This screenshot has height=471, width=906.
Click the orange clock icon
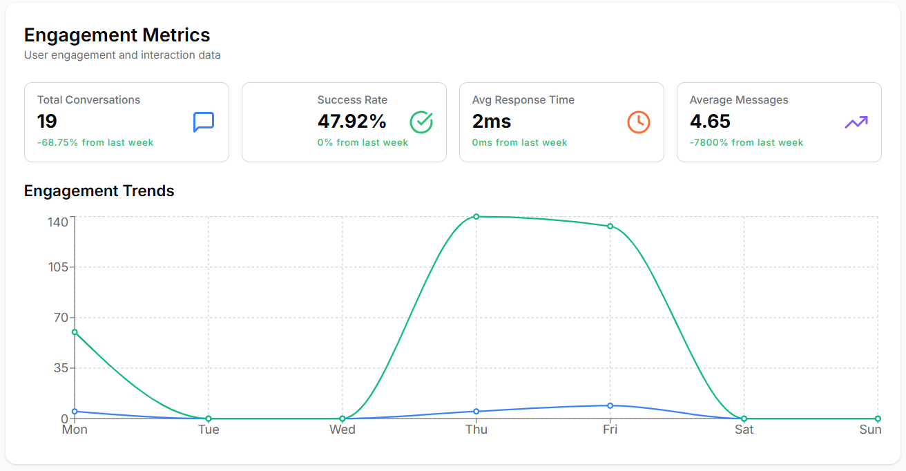pos(638,122)
